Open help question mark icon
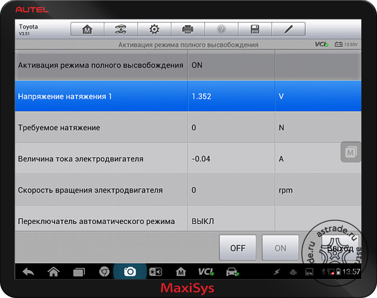The image size is (377, 298). tap(221, 29)
